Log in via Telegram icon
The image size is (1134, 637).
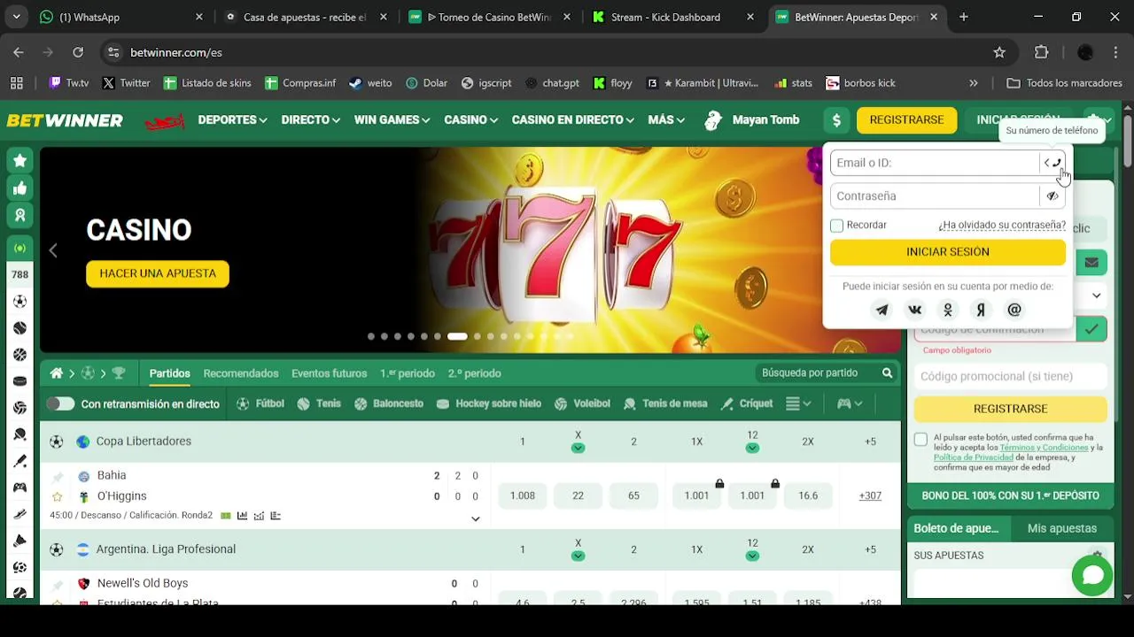click(882, 310)
